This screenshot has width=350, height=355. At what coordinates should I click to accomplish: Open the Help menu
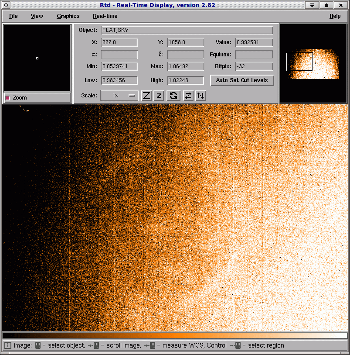click(335, 16)
